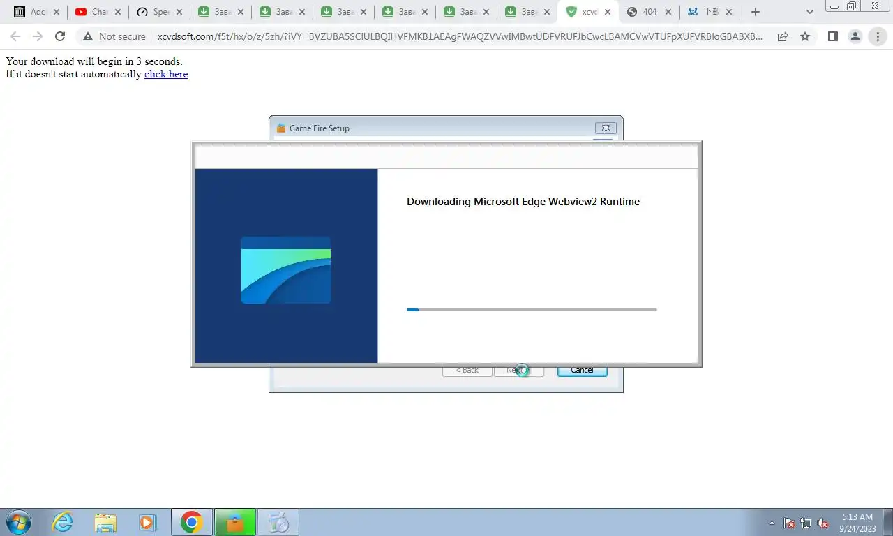The image size is (893, 536).
Task: Click the Webview2 download progress bar
Action: pos(532,309)
